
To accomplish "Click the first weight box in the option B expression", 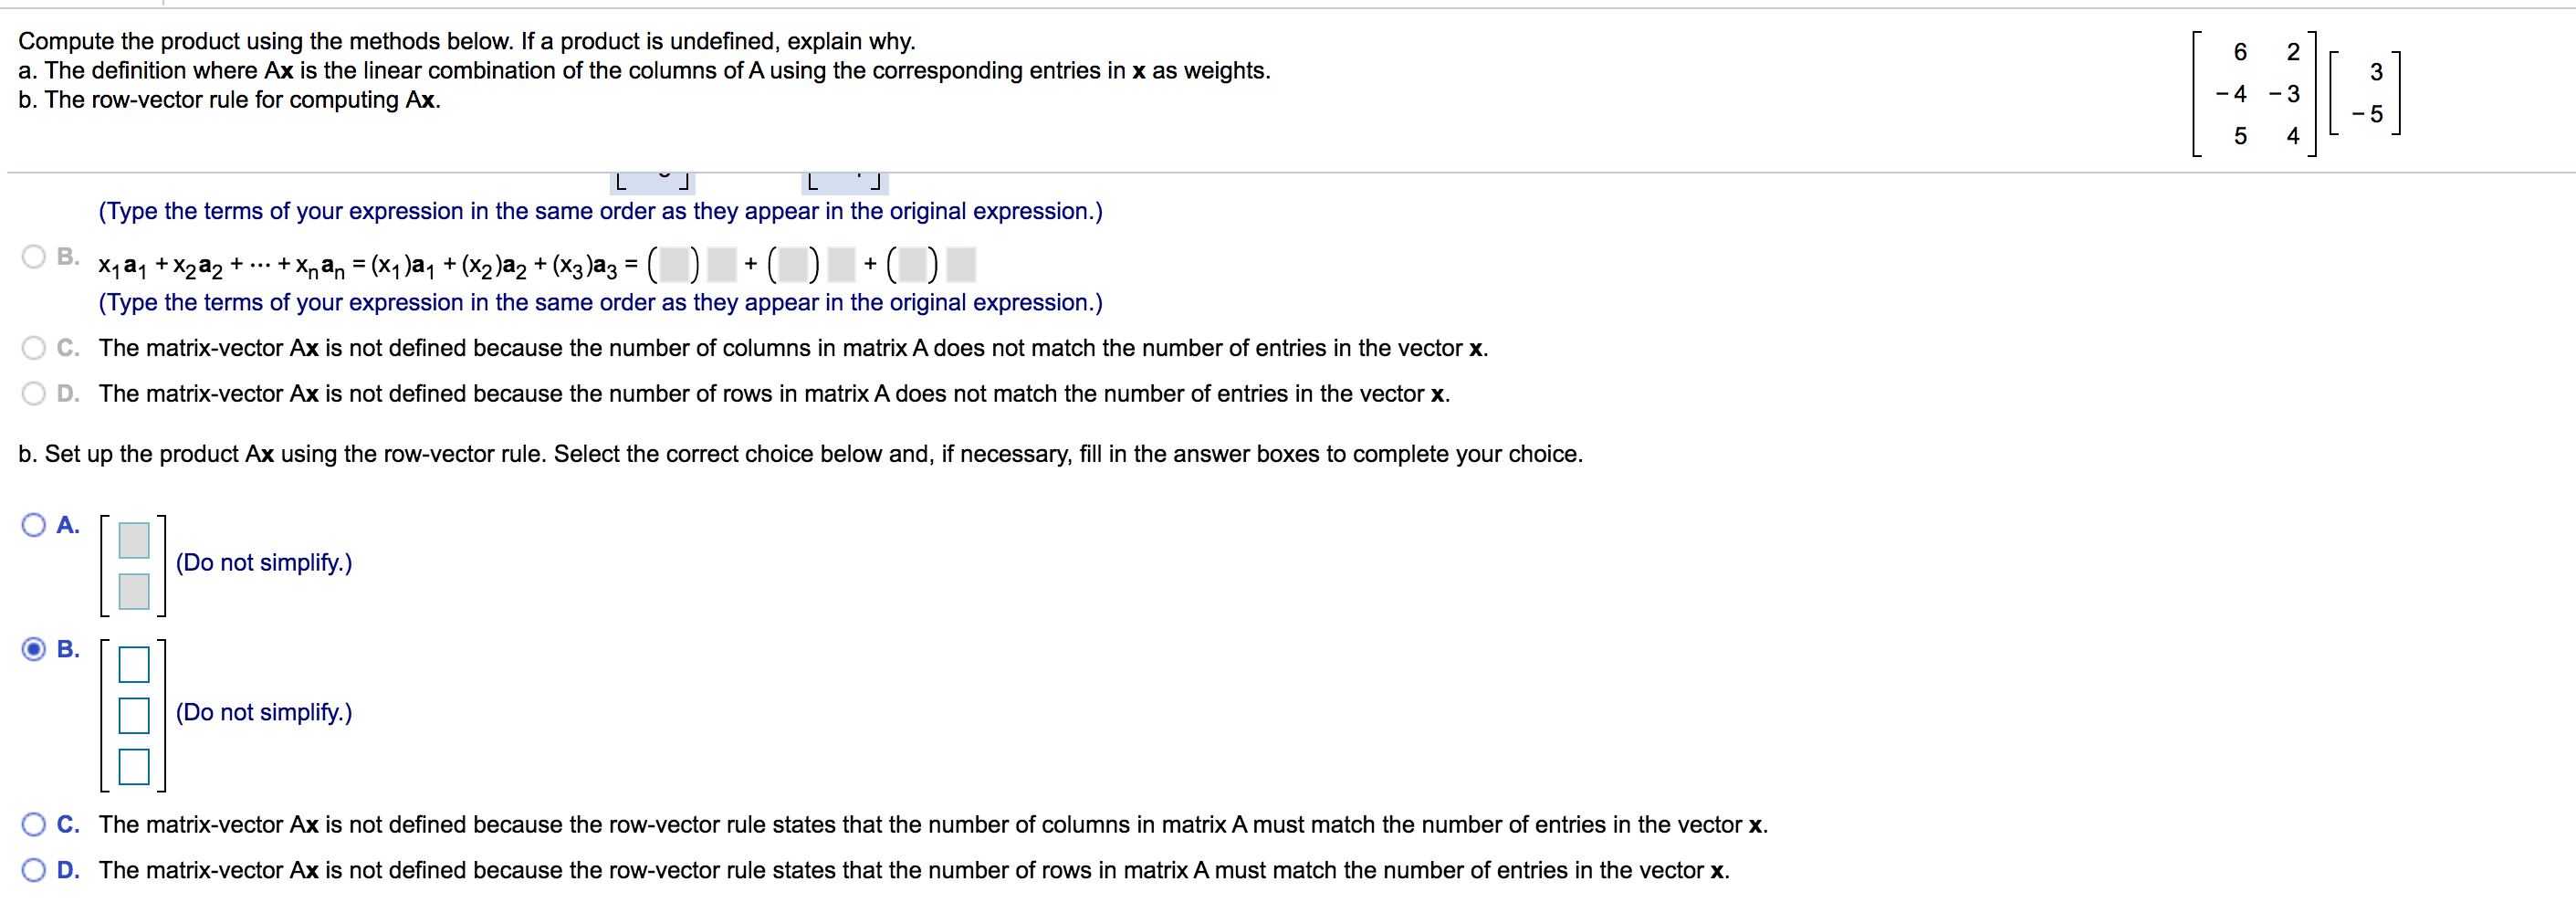I will tap(675, 264).
